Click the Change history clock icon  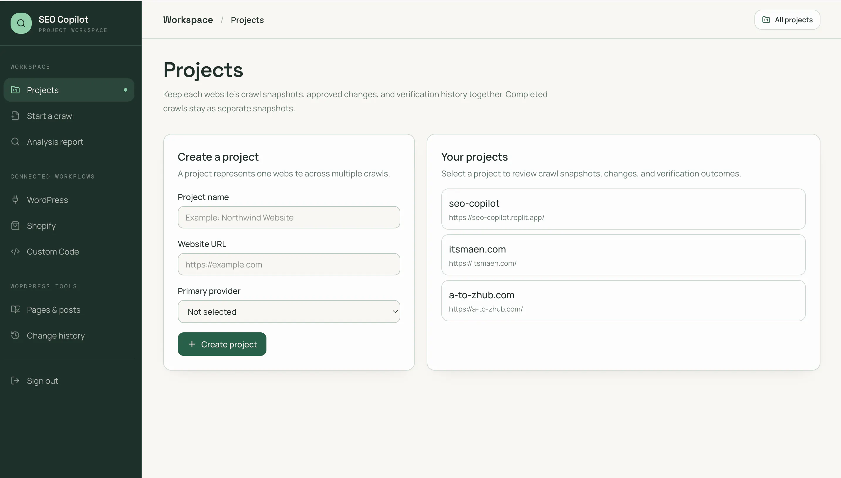(15, 335)
